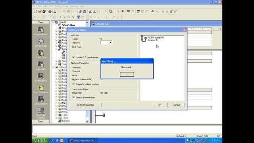Click the Open project folder toolbar icon
The width and height of the screenshot is (254, 143).
(40, 12)
